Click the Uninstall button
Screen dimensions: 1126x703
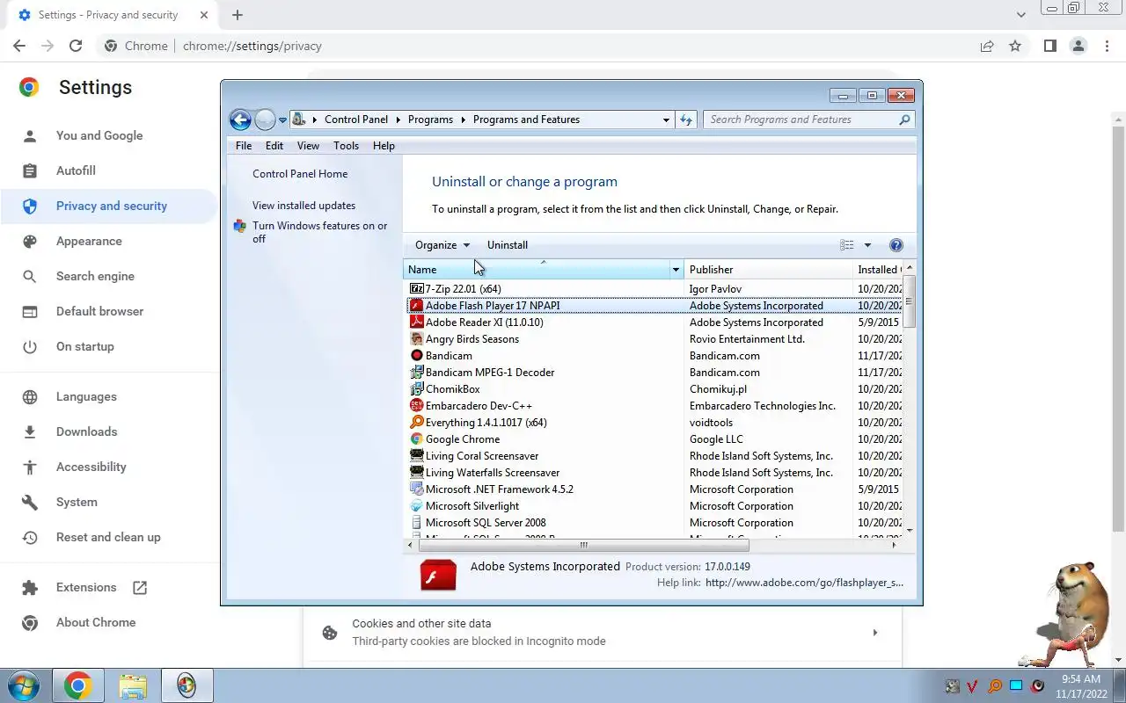click(508, 245)
